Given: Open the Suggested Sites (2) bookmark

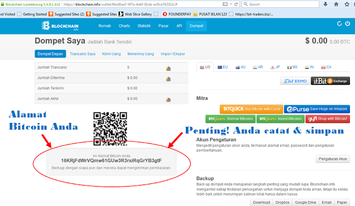Looking at the screenshot, I should click(67, 14).
